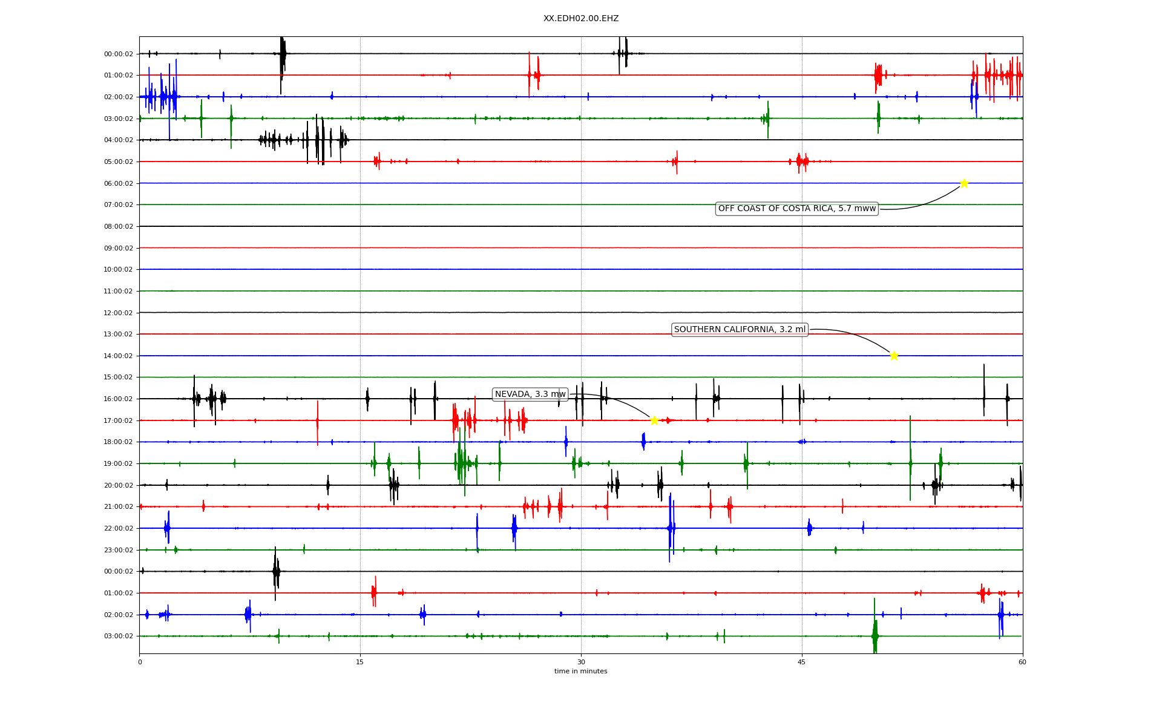Click the XX.EDH02.00.EHZ plot title
This screenshot has width=1162, height=726.
click(x=580, y=19)
